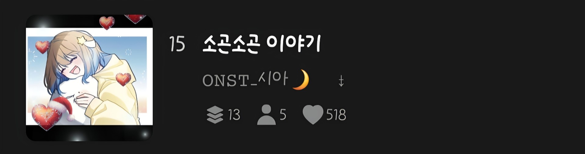Viewport: 585px width, 154px height.
Task: Click the stacked layers icon
Action: [215, 114]
